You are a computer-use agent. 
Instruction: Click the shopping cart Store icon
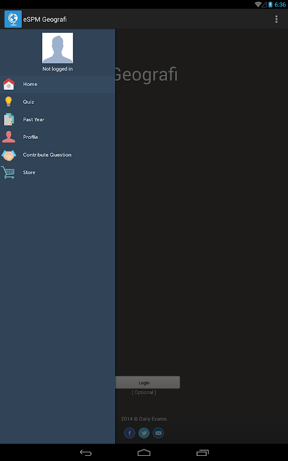[8, 172]
